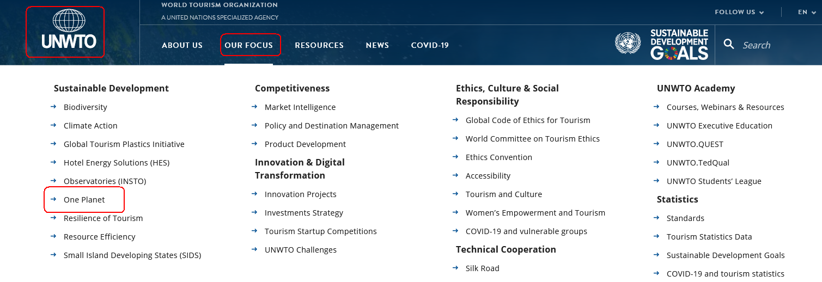
Task: Open the Tourism and Culture link
Action: pos(504,194)
